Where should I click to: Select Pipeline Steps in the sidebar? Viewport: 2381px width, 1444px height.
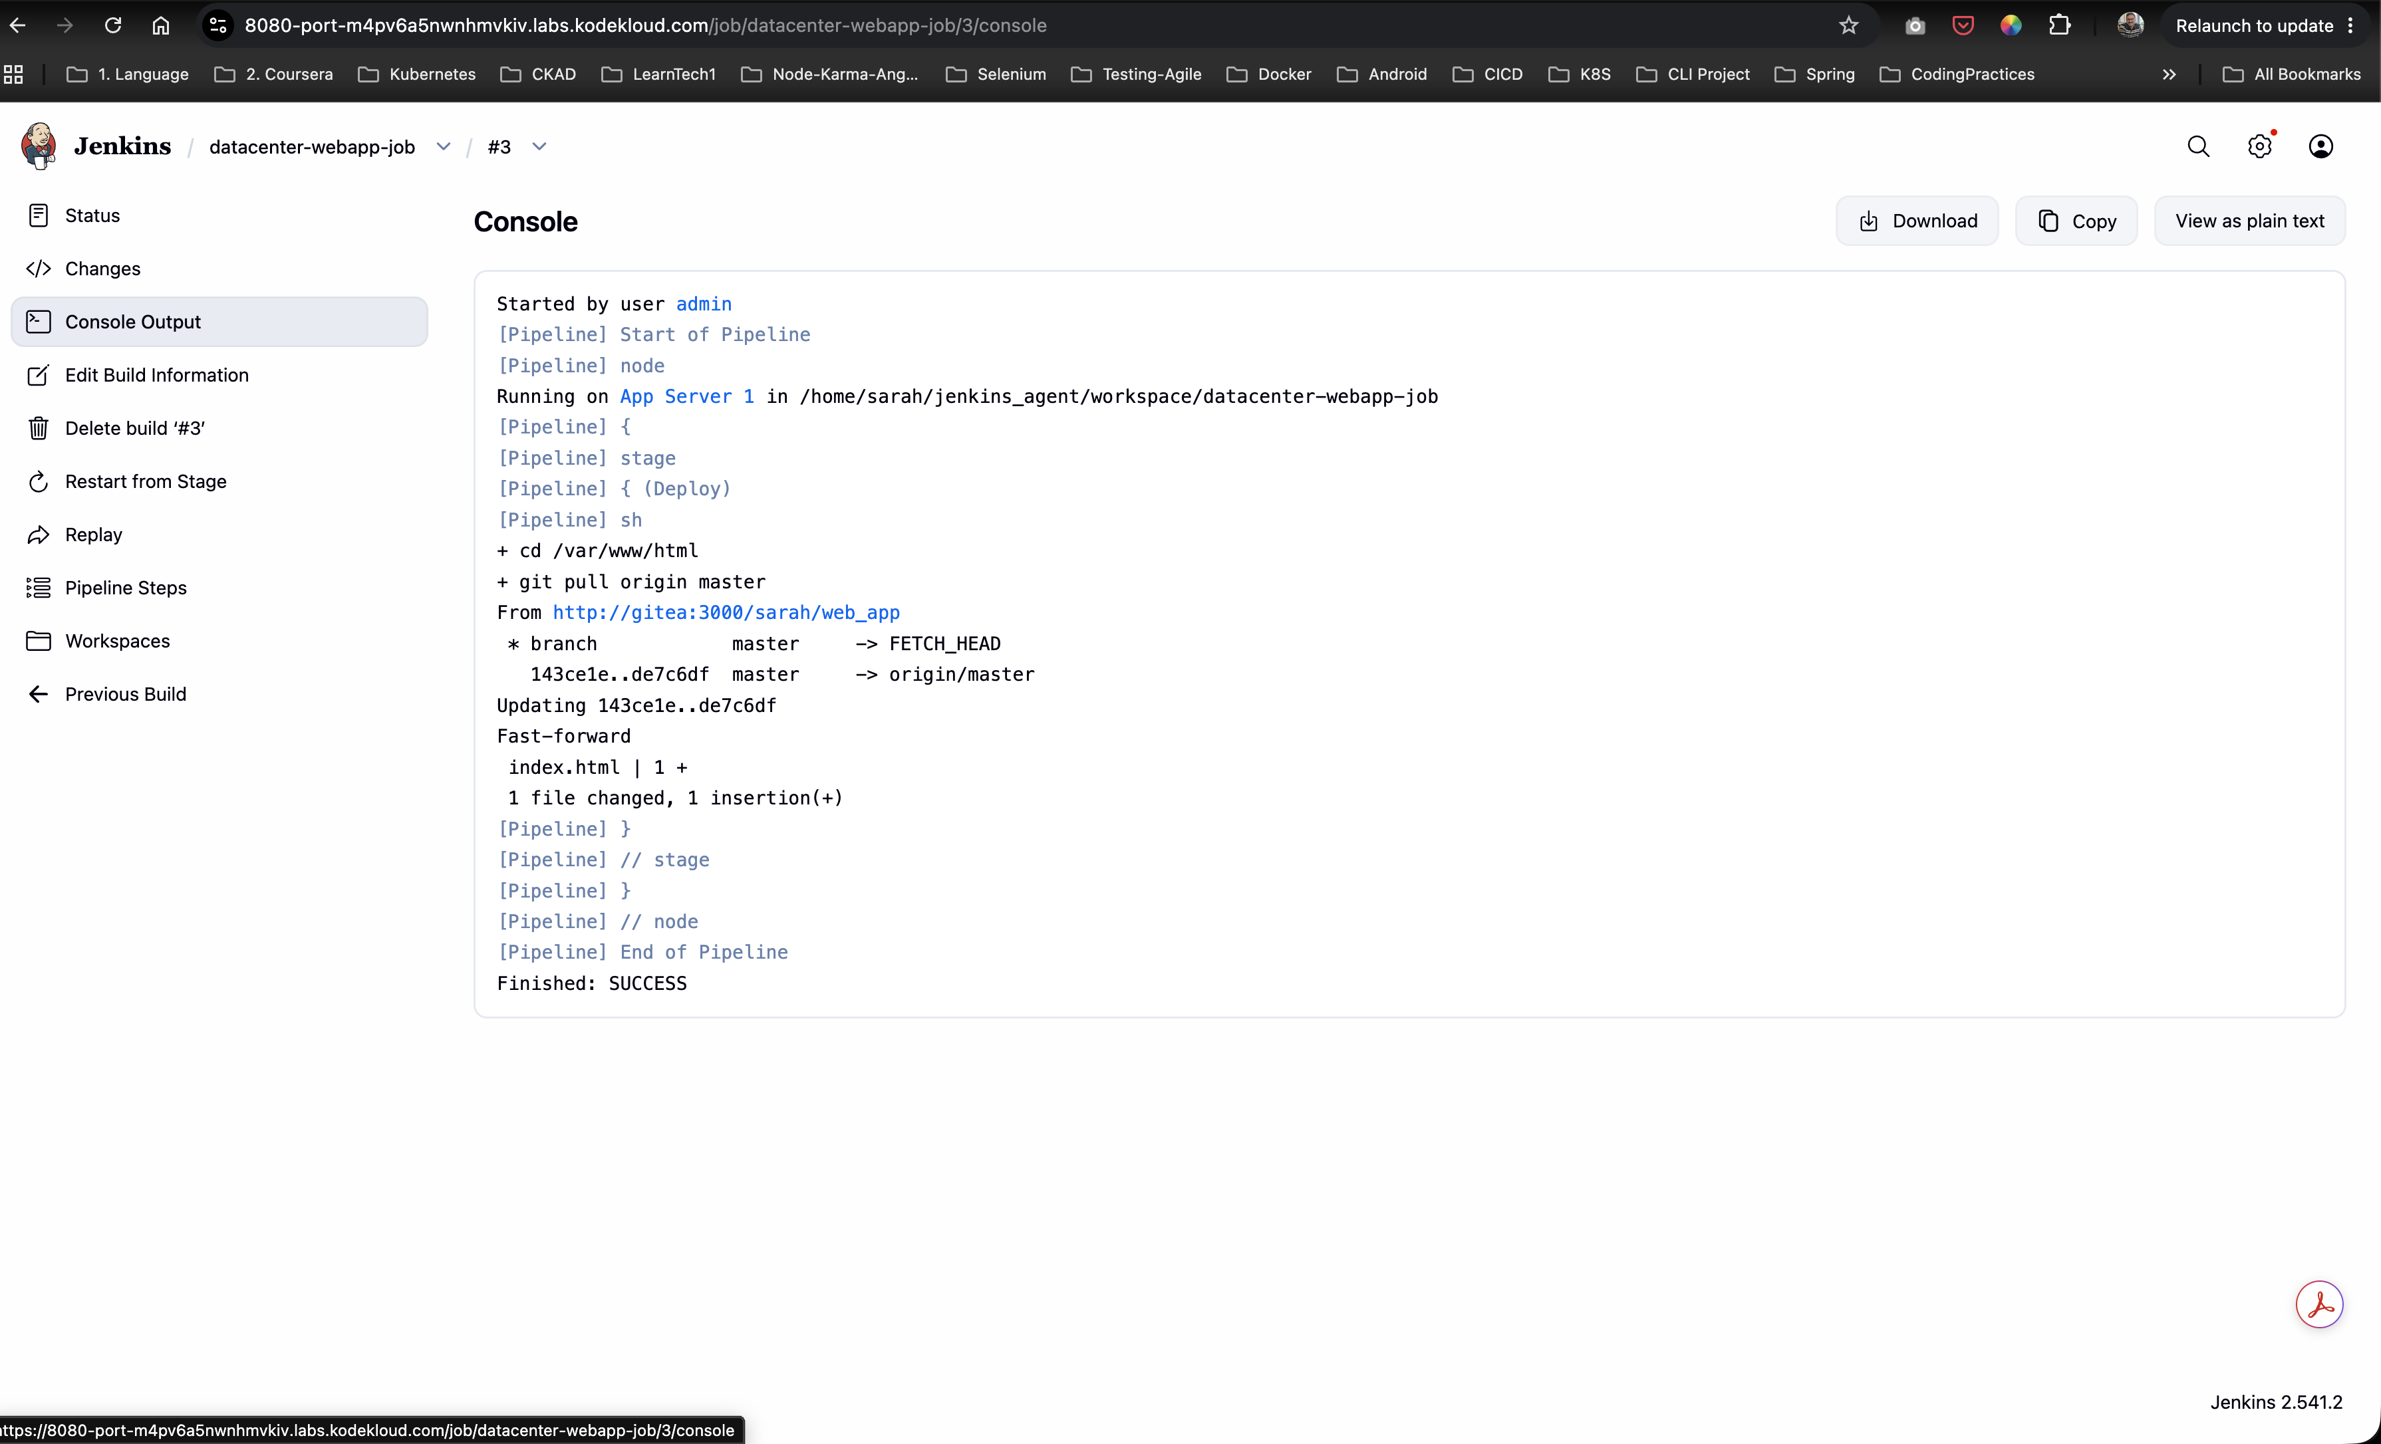coord(219,587)
